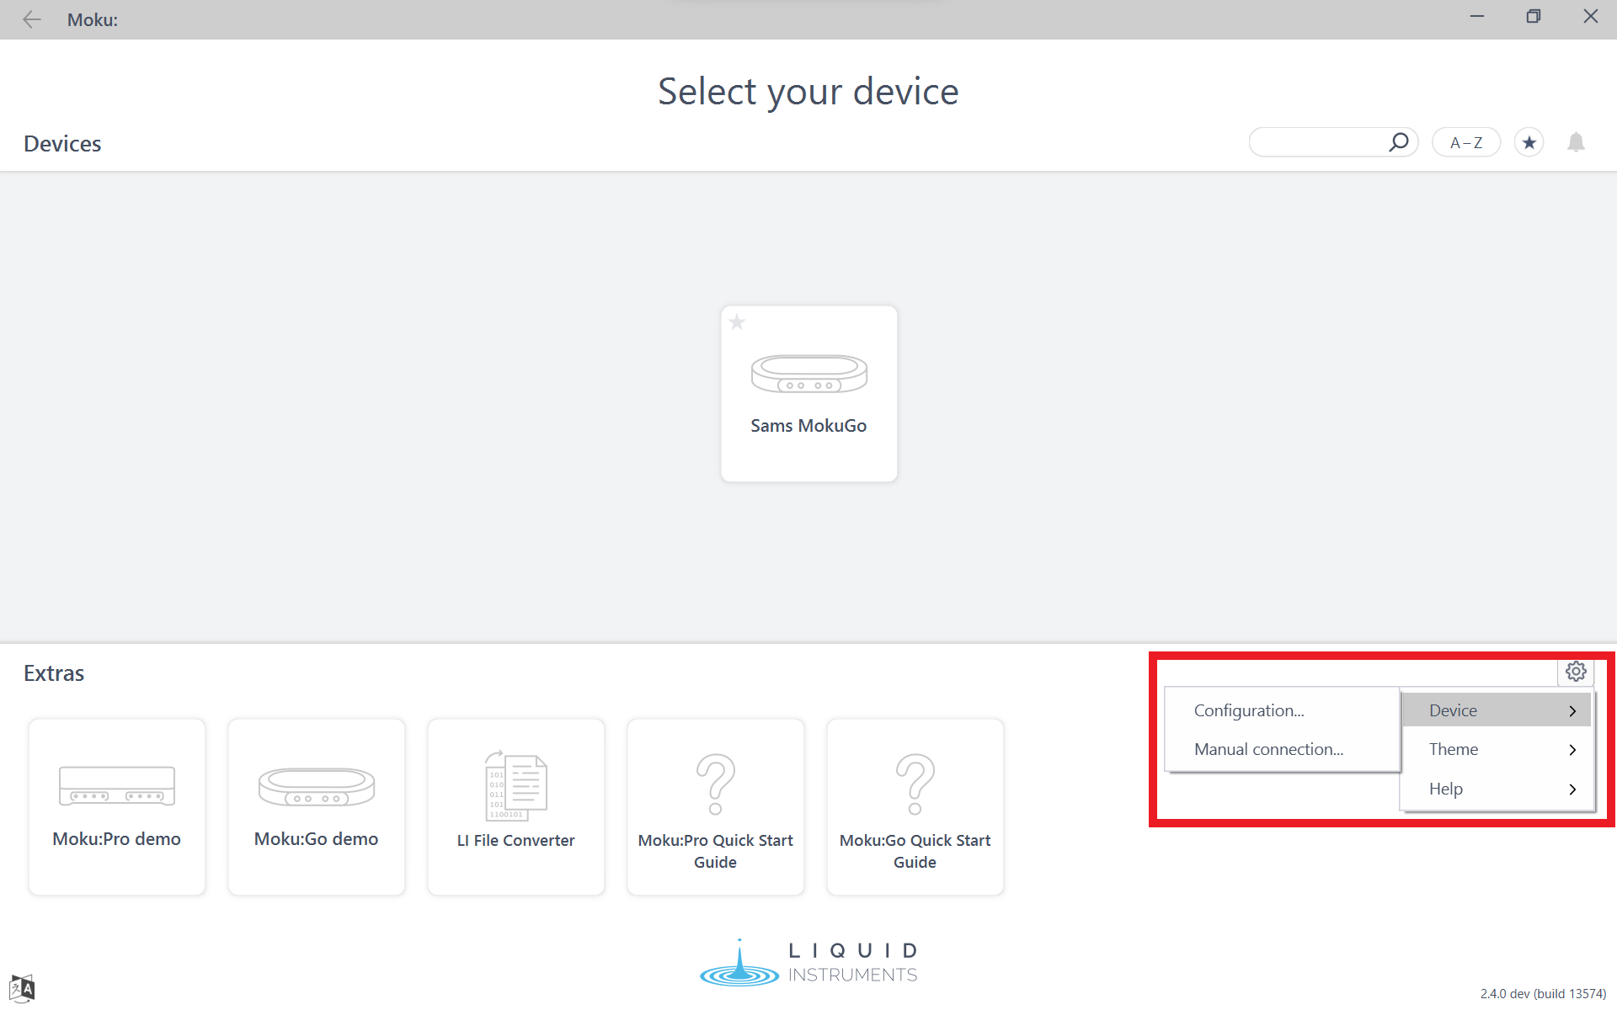The height and width of the screenshot is (1010, 1617).
Task: Open Moku:Pro Quick Start Guide
Action: click(716, 806)
